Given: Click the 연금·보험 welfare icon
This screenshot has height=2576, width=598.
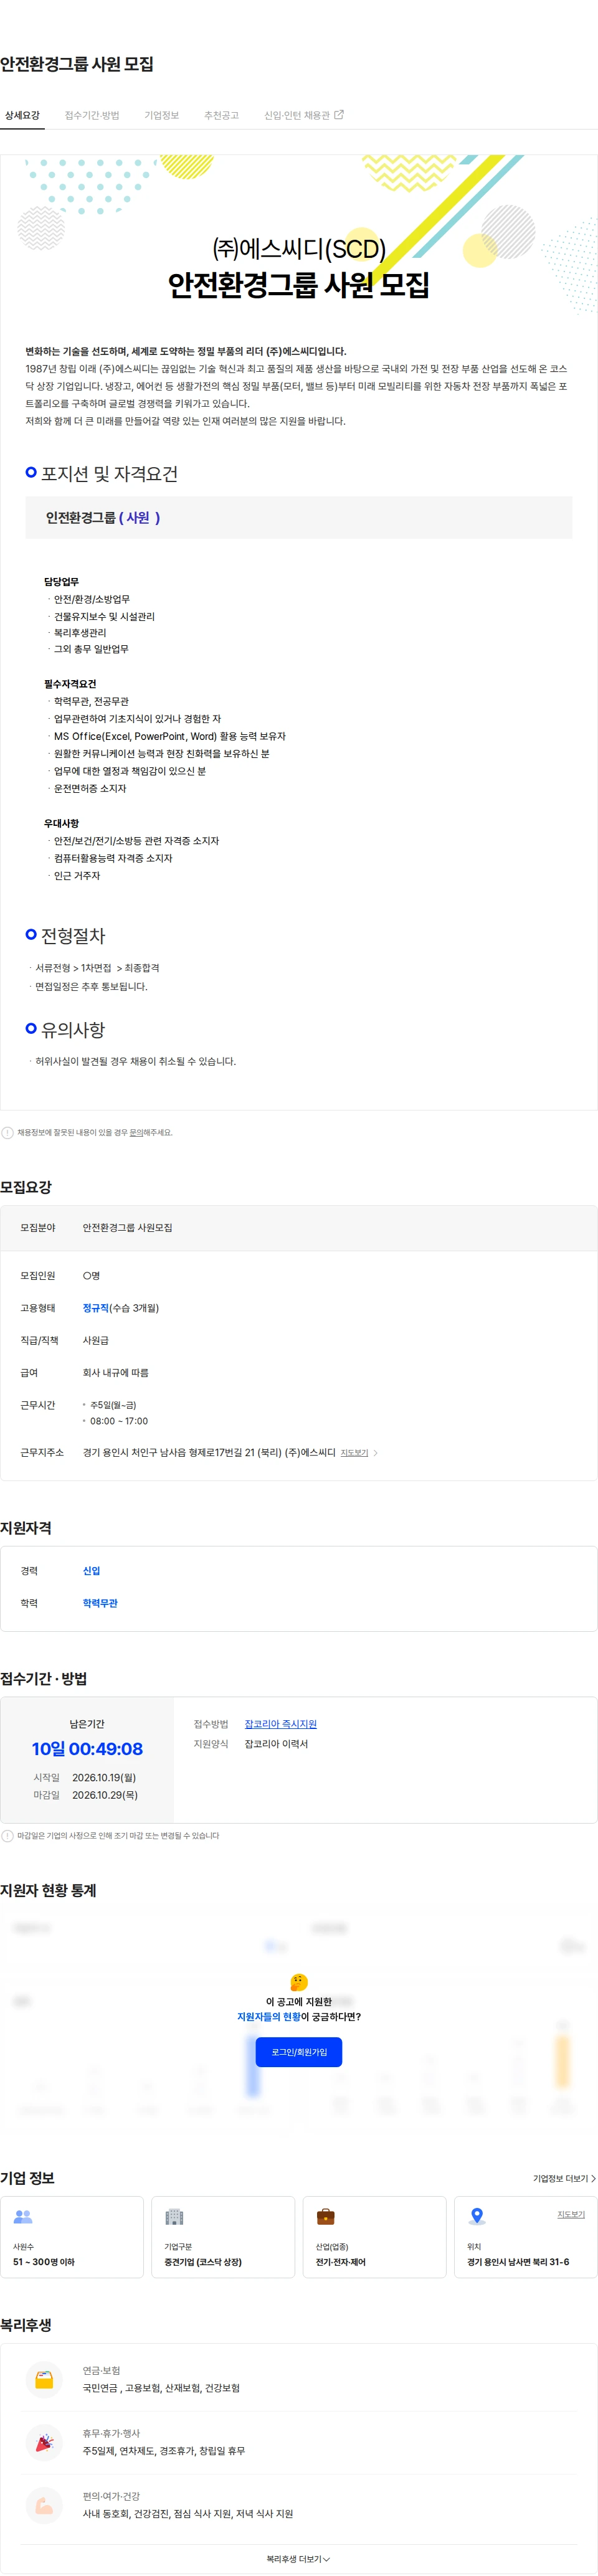Looking at the screenshot, I should tap(44, 2379).
